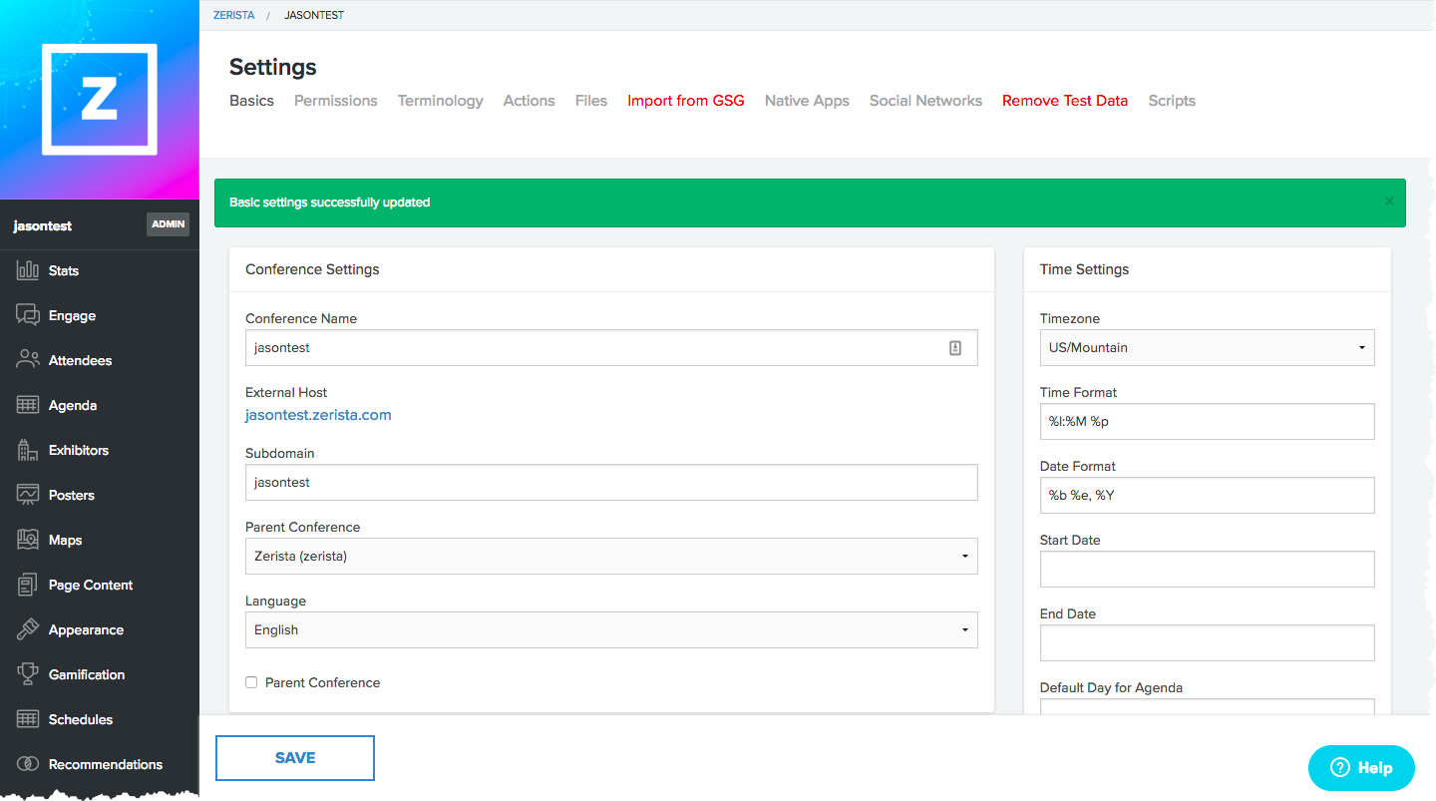1436x801 pixels.
Task: Open Recommendations label in sidebar
Action: [106, 764]
